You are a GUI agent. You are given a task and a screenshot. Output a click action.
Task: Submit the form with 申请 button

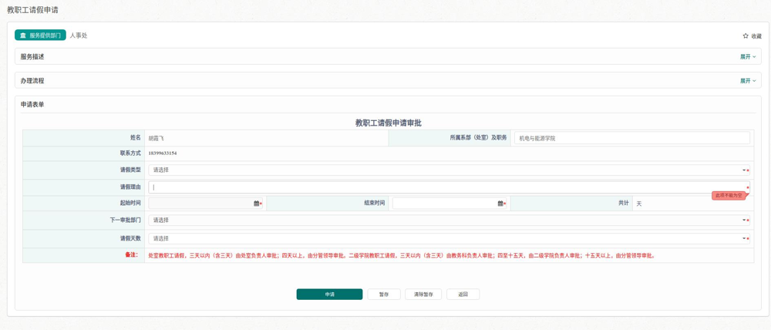coord(329,295)
